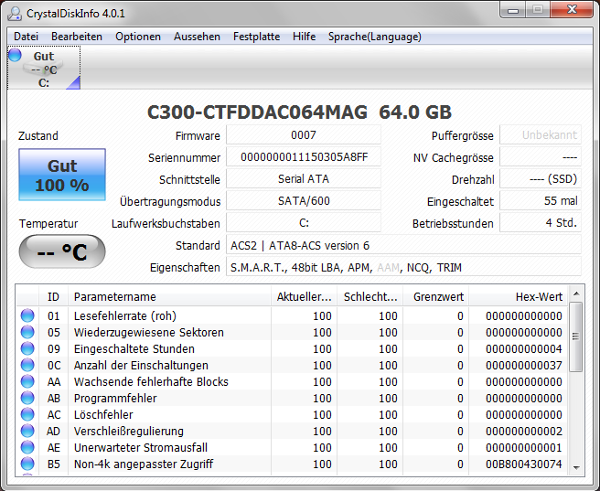Image resolution: width=600 pixels, height=491 pixels.
Task: Select the Wachsende fehlerhafte Blocks row
Action: pyautogui.click(x=292, y=381)
